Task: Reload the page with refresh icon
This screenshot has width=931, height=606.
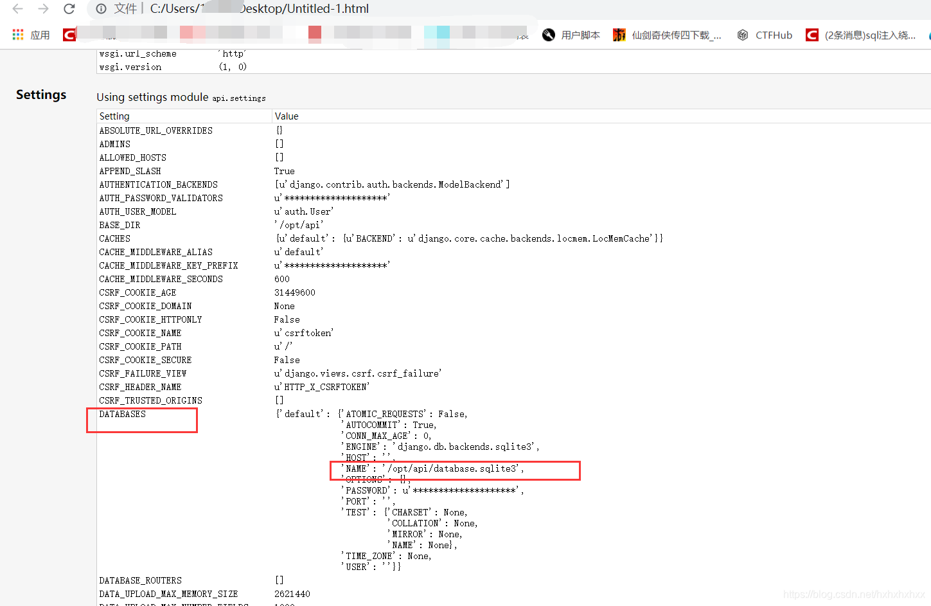Action: pyautogui.click(x=69, y=9)
